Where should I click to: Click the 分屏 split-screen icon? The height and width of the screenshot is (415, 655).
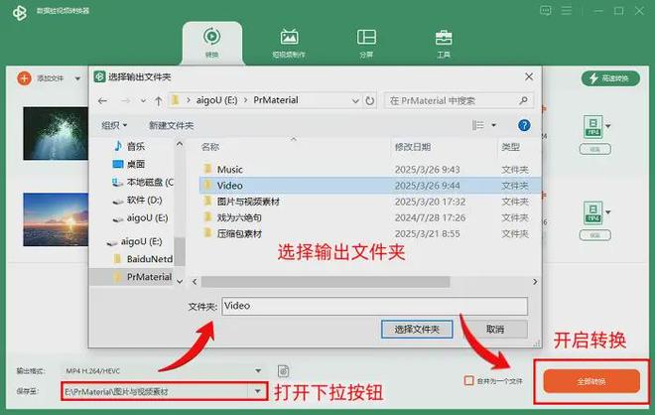point(366,43)
